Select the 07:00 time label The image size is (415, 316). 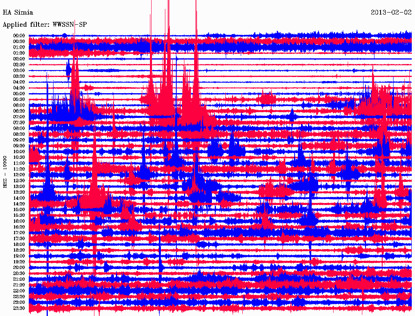pyautogui.click(x=19, y=117)
